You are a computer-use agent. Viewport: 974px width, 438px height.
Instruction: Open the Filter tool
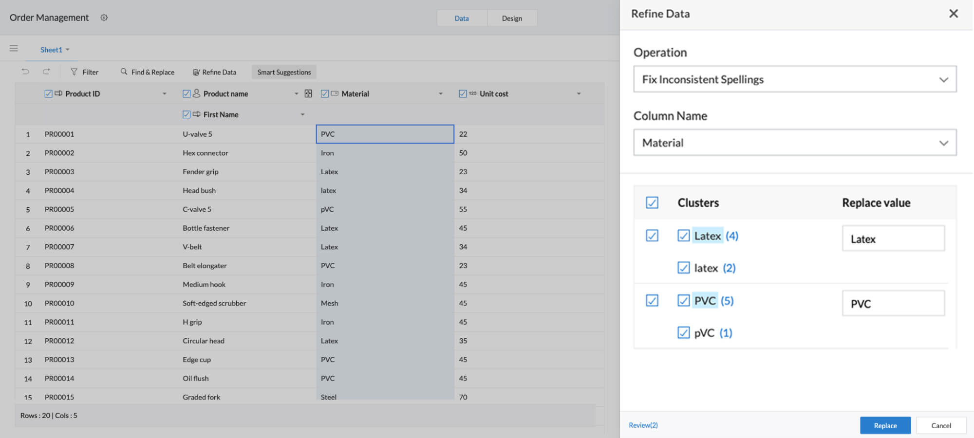click(x=84, y=72)
